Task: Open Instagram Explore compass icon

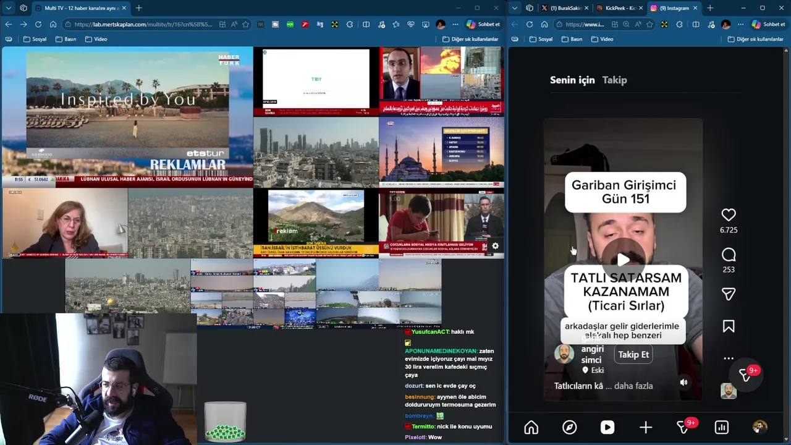Action: point(569,427)
